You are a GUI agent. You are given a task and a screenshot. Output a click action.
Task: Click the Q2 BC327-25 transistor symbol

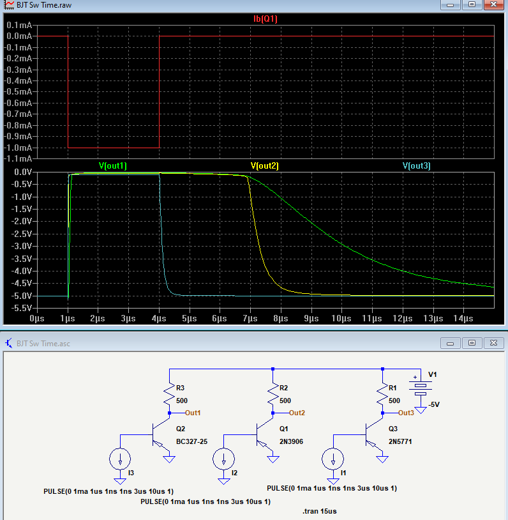pos(161,434)
